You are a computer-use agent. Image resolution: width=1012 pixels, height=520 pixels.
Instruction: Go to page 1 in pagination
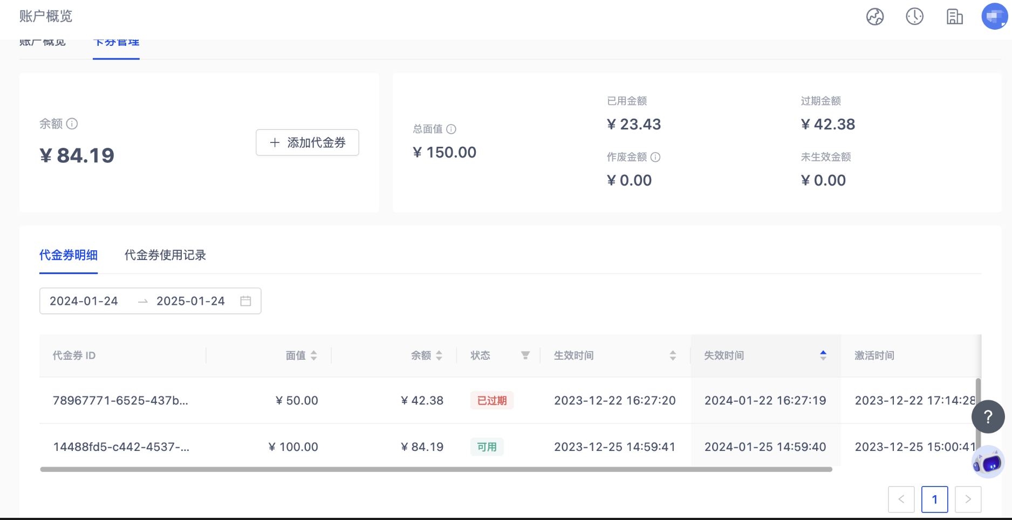[934, 500]
